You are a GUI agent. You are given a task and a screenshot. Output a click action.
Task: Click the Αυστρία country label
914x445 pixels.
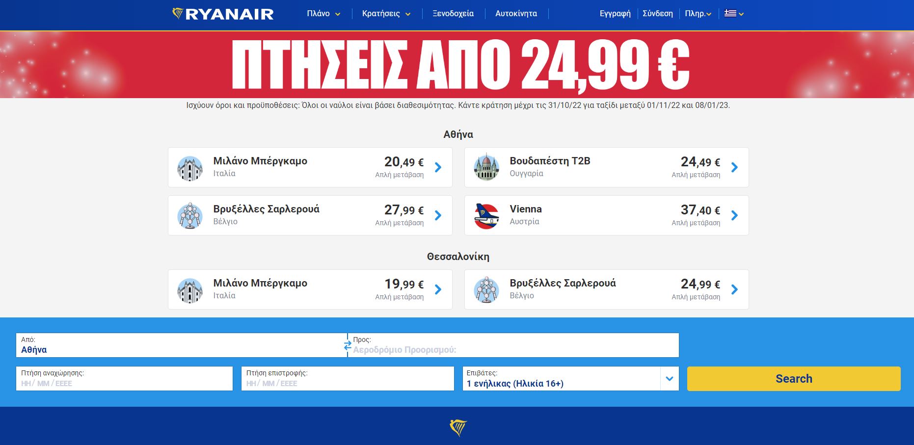[x=524, y=221]
